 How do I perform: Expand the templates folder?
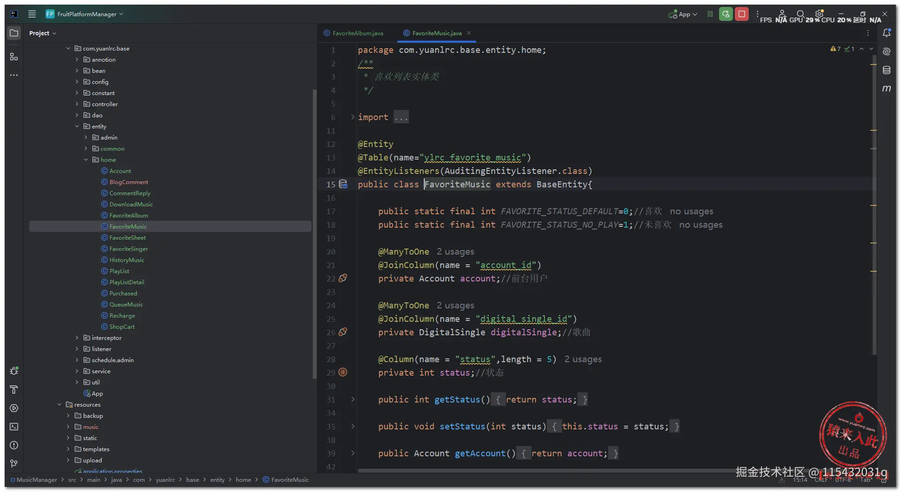point(68,449)
